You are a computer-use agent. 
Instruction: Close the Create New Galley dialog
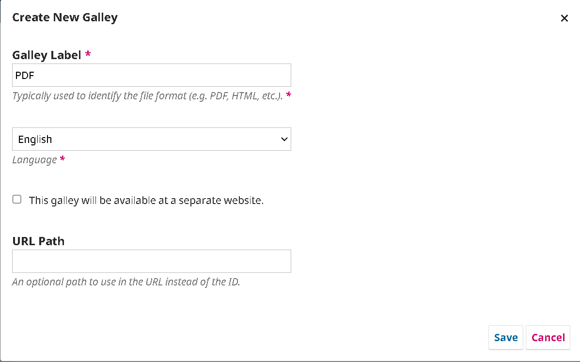pos(564,18)
